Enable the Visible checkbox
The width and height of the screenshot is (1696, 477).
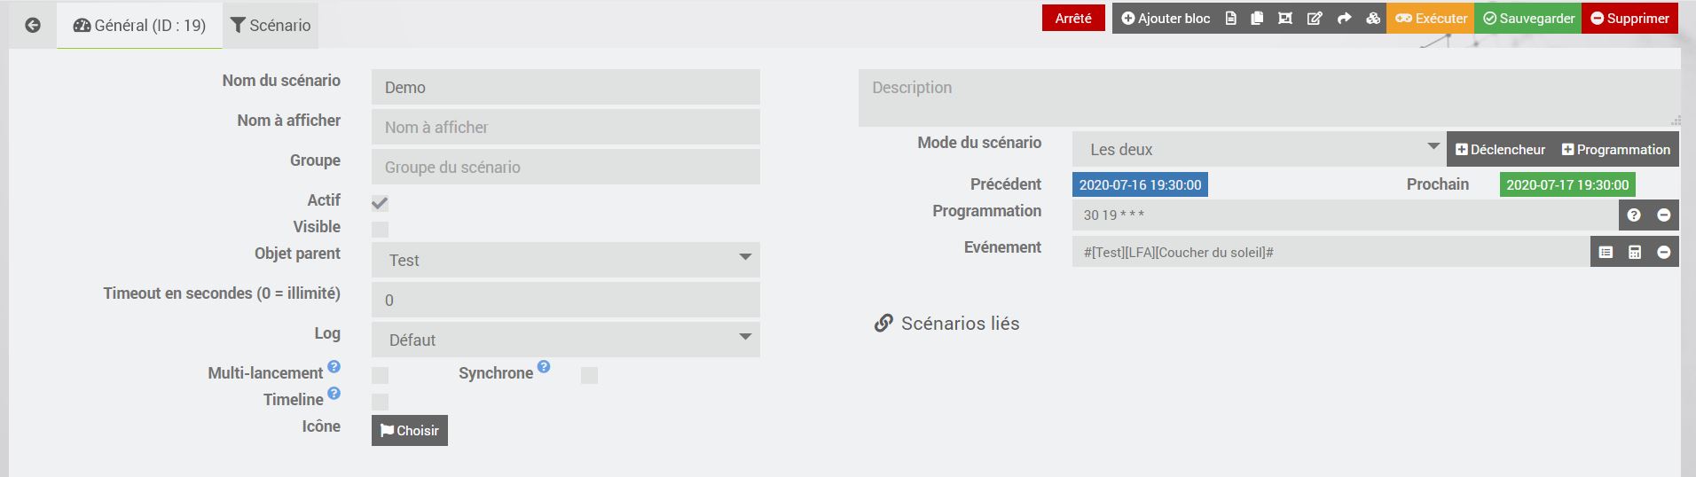tap(380, 230)
